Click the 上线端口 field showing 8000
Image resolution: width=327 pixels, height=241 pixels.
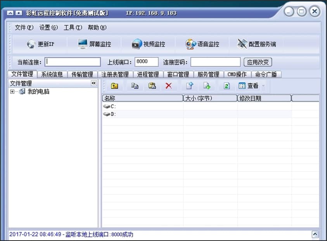click(x=147, y=62)
